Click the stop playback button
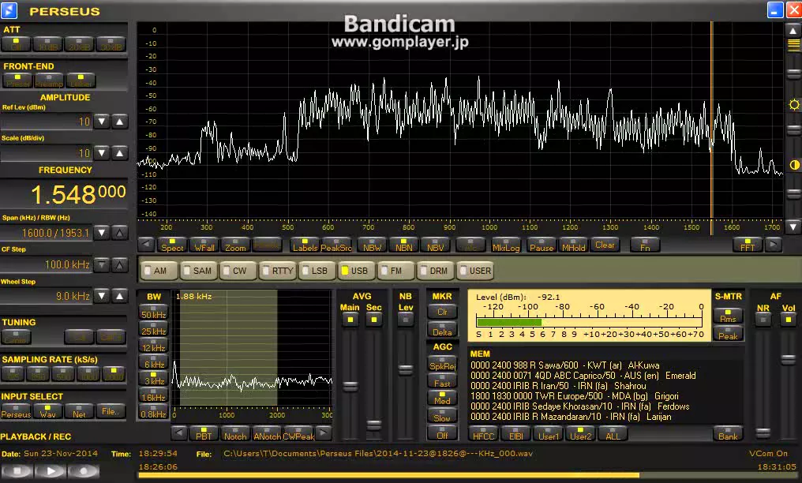 [x=18, y=470]
